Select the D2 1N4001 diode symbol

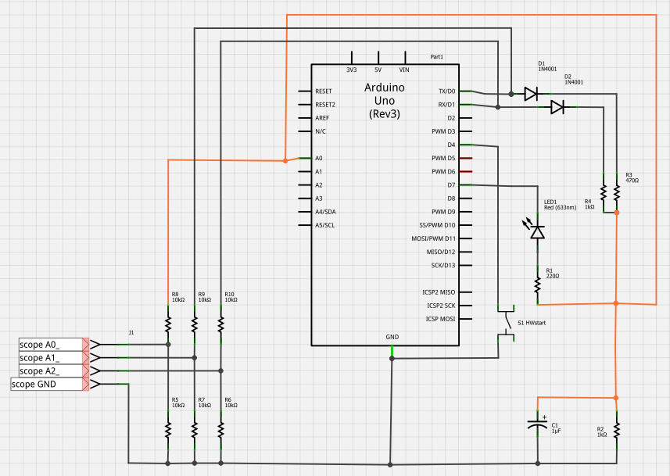[x=557, y=107]
